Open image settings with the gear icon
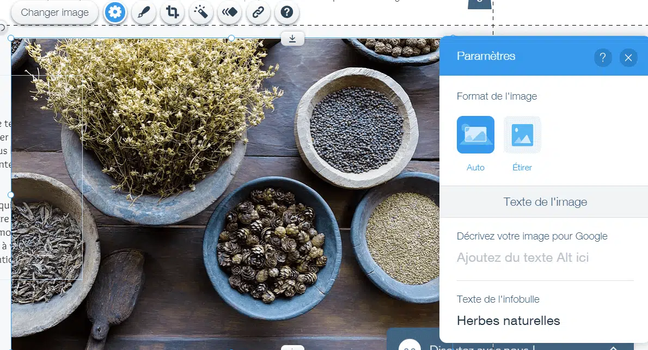This screenshot has width=648, height=350. (115, 13)
